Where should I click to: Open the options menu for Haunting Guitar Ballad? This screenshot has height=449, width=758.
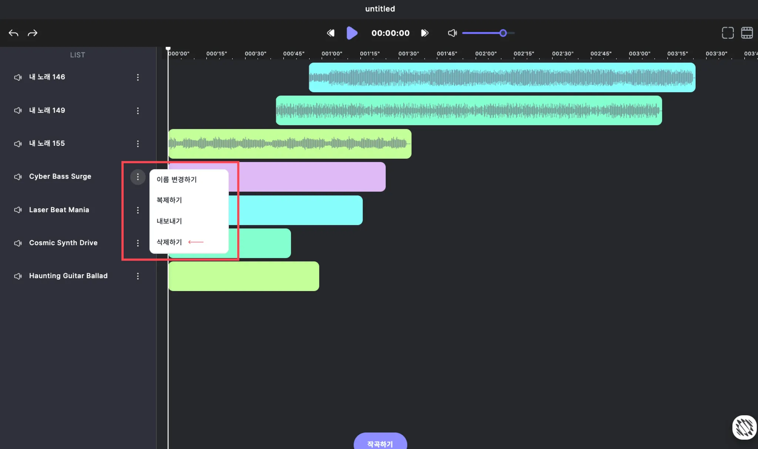pos(138,276)
